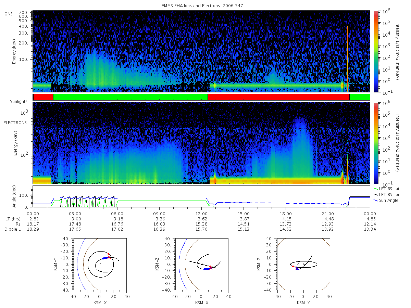Click the Dipole L value 18.29
Image resolution: width=411 pixels, height=308 pixels.
(33, 229)
